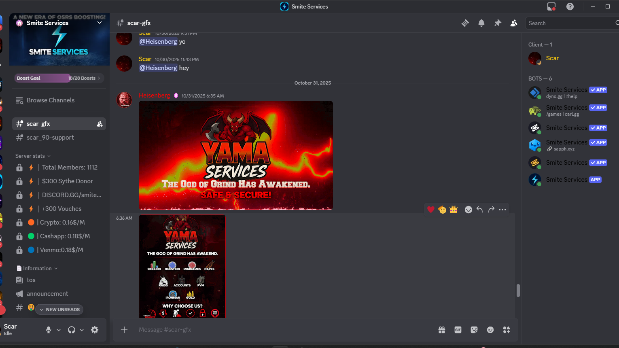The image size is (619, 348).
Task: Open User Settings gear icon
Action: pyautogui.click(x=95, y=330)
